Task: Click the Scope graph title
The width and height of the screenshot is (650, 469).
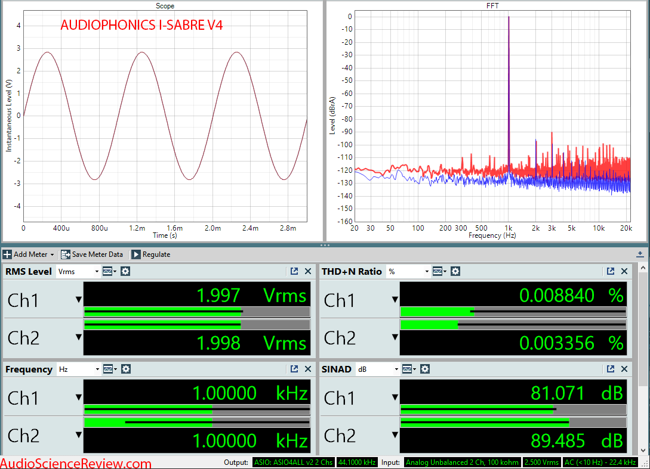Action: coord(165,6)
